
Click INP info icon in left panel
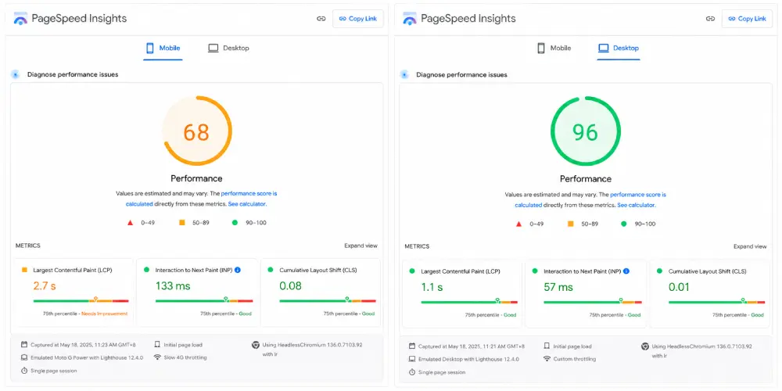(x=238, y=270)
